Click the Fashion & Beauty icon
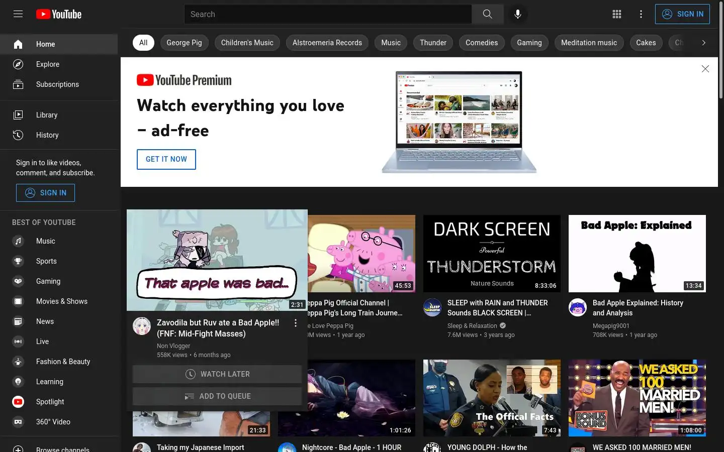The image size is (724, 452). click(x=18, y=362)
